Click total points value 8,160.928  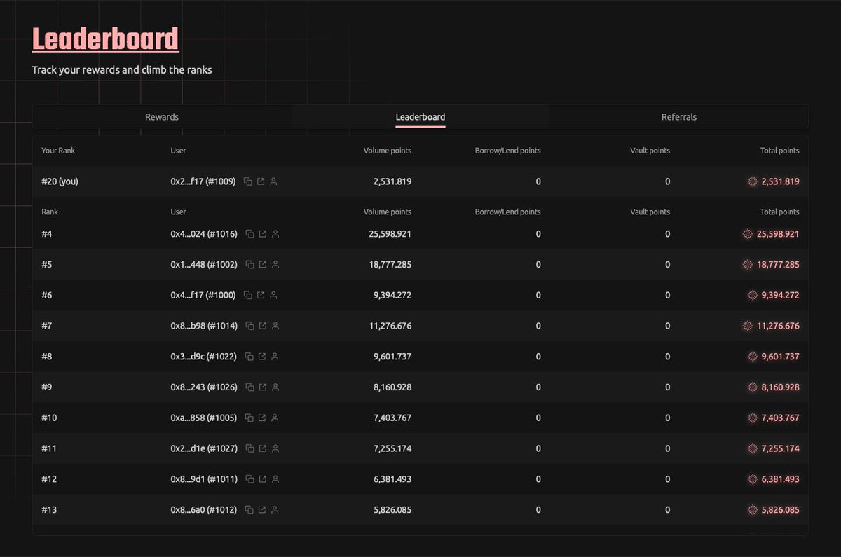coord(781,387)
